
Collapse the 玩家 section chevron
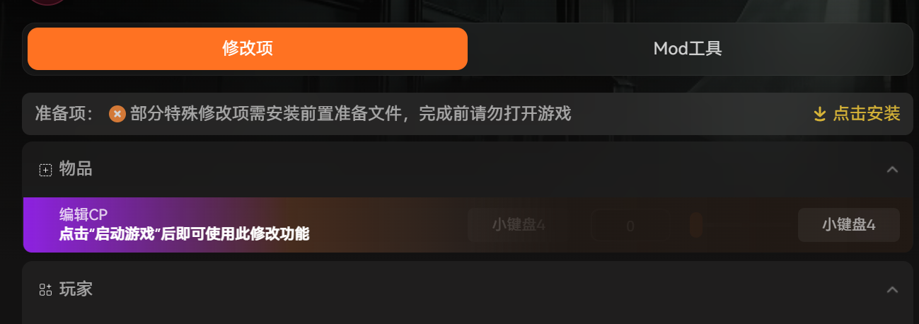pos(892,289)
